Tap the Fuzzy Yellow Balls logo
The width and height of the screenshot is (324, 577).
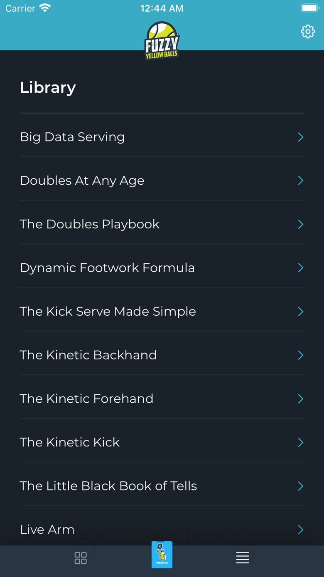pos(162,41)
